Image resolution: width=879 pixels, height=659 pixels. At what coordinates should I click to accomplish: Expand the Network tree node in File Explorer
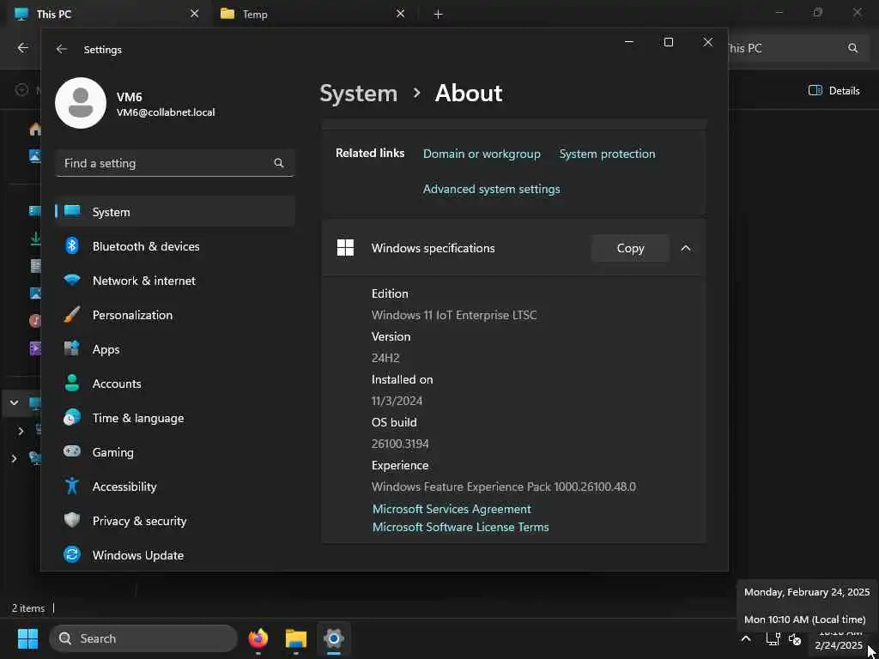(15, 458)
